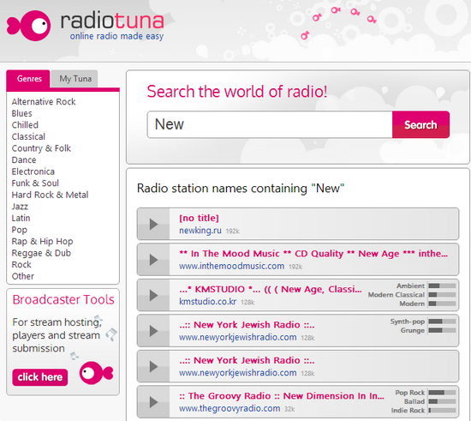This screenshot has width=471, height=421.
Task: Select the Jazz genre
Action: 20,207
